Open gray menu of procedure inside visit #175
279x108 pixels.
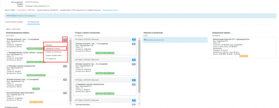click(x=134, y=64)
